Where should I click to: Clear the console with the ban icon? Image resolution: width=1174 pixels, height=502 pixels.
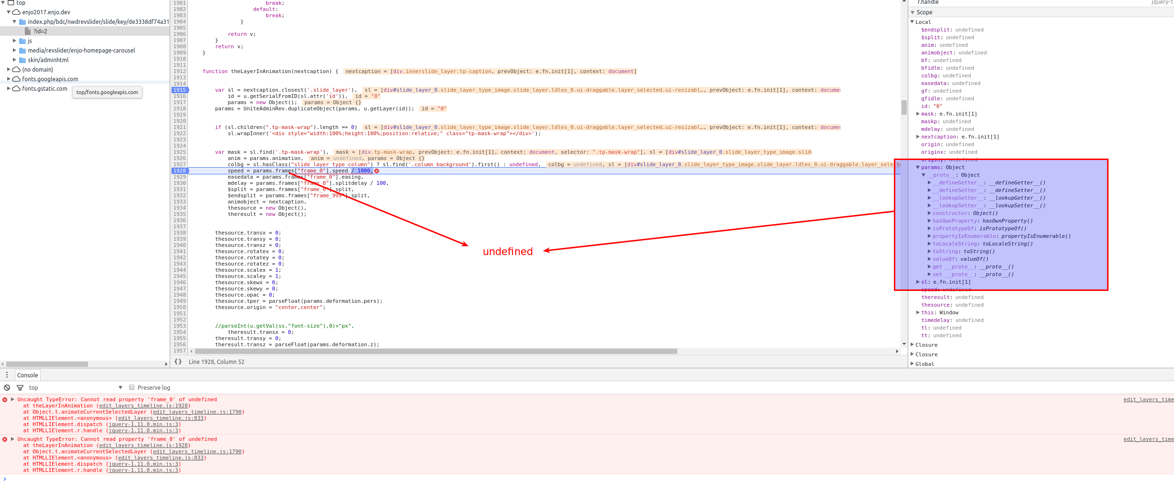tap(7, 387)
